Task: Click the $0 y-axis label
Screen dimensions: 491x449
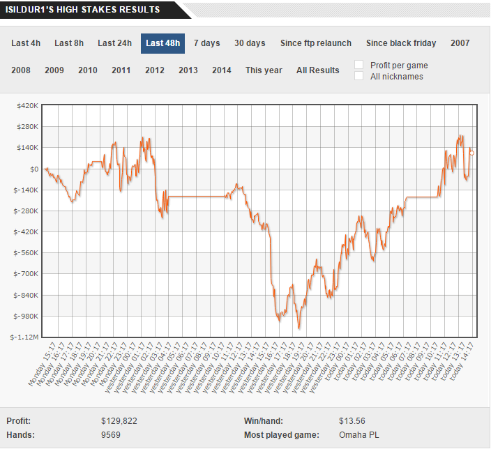Action: click(x=34, y=169)
